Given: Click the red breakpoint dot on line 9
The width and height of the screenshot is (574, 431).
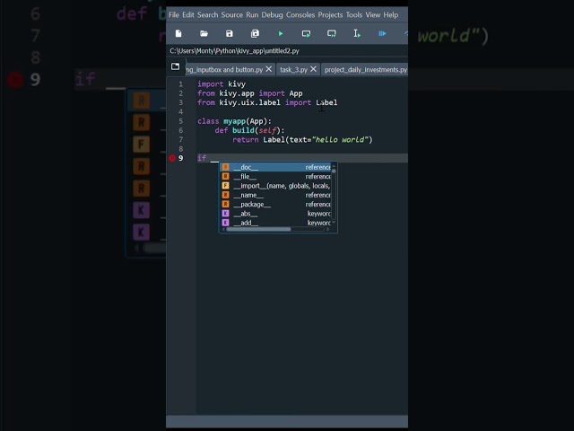Looking at the screenshot, I should (172, 158).
